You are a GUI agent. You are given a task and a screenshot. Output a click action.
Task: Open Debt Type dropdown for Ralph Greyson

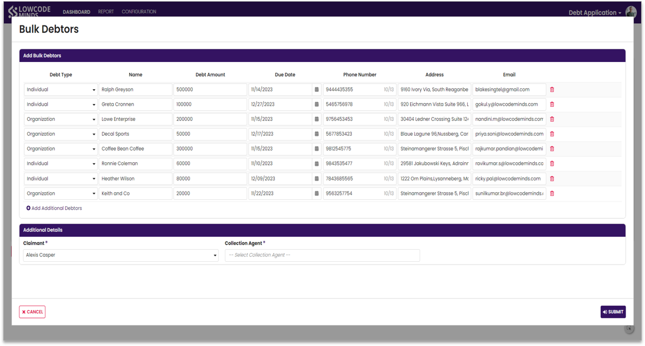point(60,90)
